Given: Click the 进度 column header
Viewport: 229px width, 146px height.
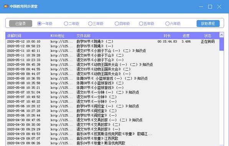Looking at the screenshot, I should 186,36.
